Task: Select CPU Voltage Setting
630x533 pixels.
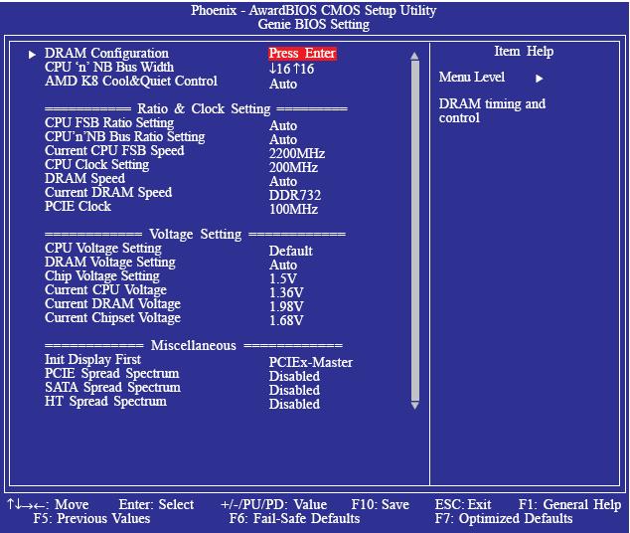Action: coord(103,248)
